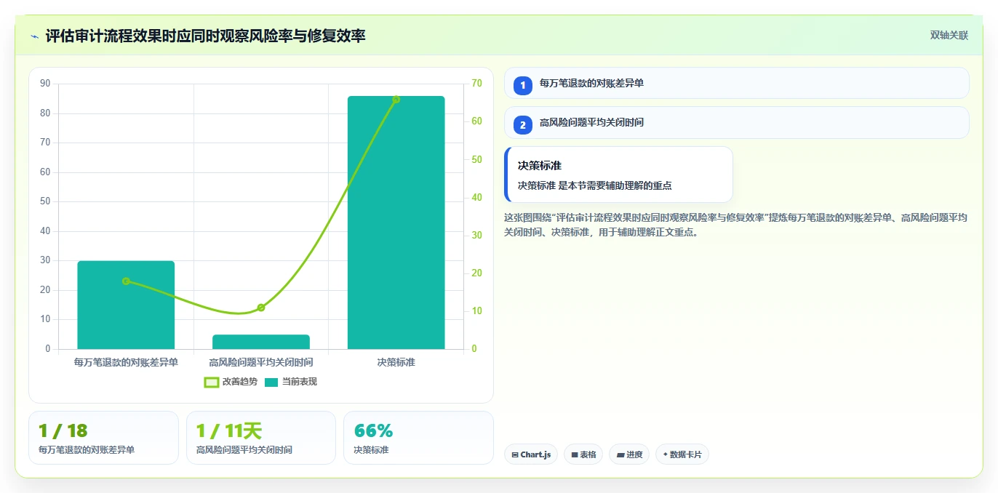Click the 表格 tag
Image resolution: width=998 pixels, height=493 pixels.
pos(583,454)
